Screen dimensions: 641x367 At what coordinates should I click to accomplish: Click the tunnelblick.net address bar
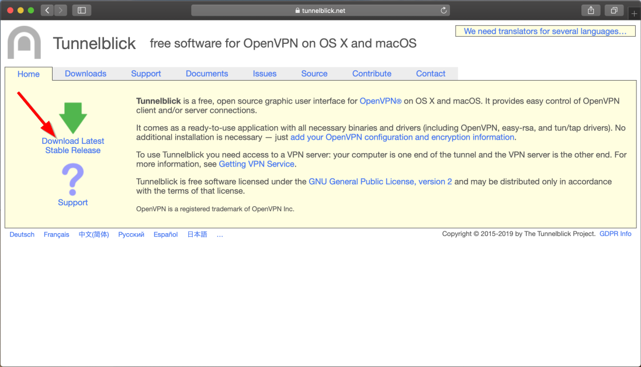[320, 10]
